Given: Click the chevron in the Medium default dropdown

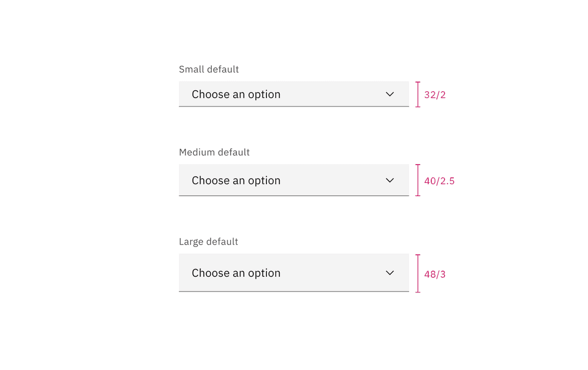Looking at the screenshot, I should (x=390, y=180).
